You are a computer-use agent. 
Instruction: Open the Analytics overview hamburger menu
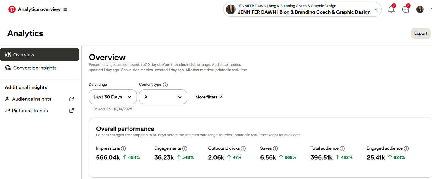65,9
